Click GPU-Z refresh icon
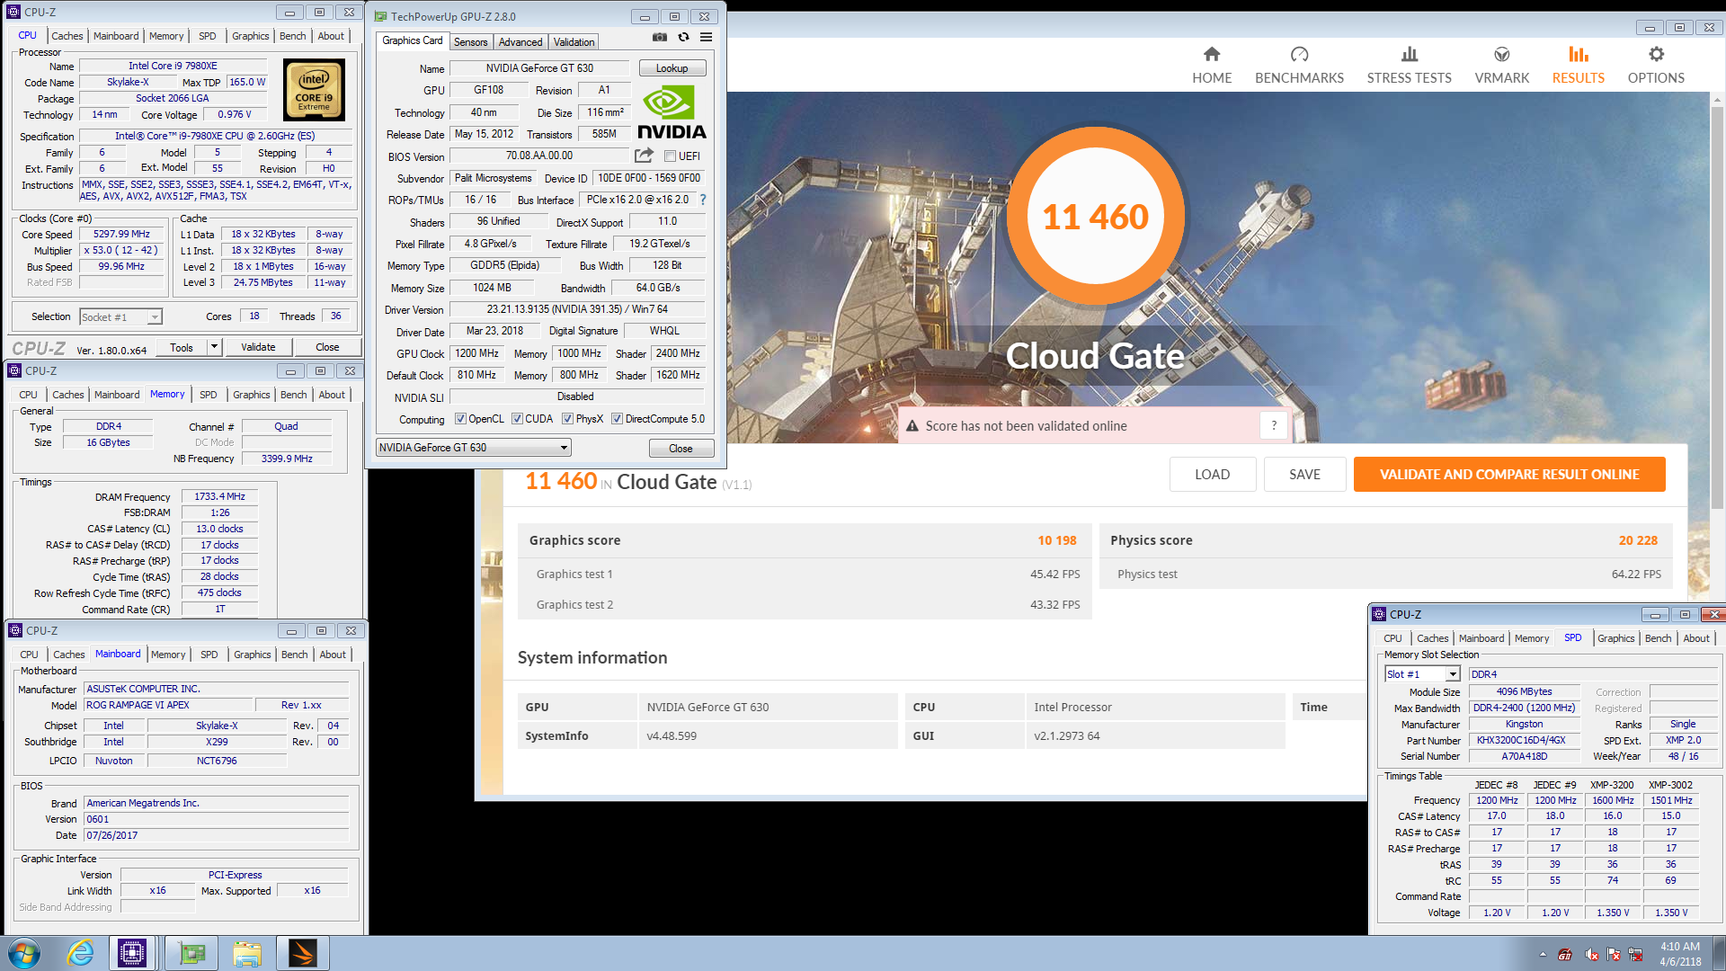The width and height of the screenshot is (1726, 971). [683, 37]
